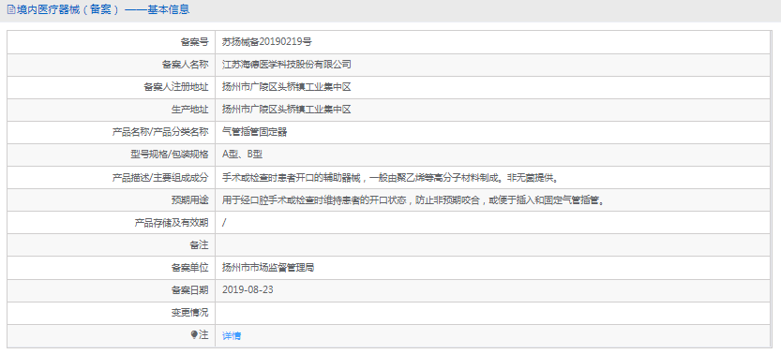781x354 pixels.
Task: Select the date 2019-08-23
Action: click(x=248, y=290)
